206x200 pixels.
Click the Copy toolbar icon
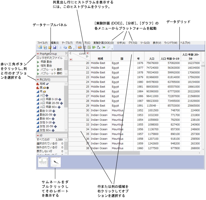[x=65, y=47]
